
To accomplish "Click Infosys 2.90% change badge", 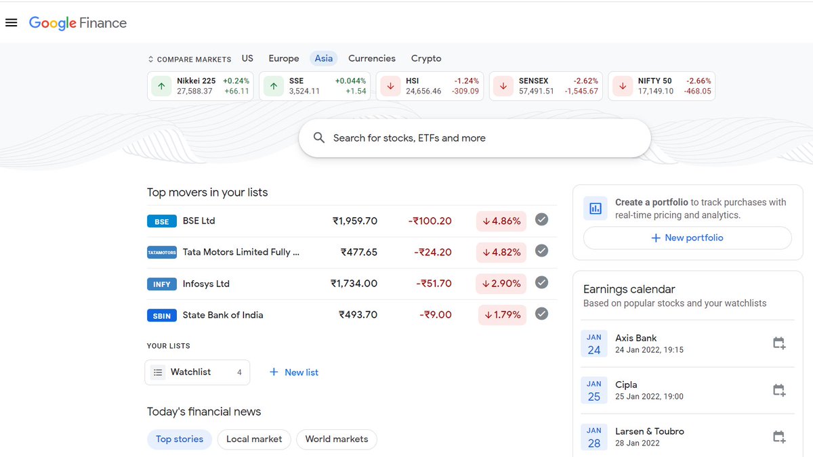I will coord(501,284).
